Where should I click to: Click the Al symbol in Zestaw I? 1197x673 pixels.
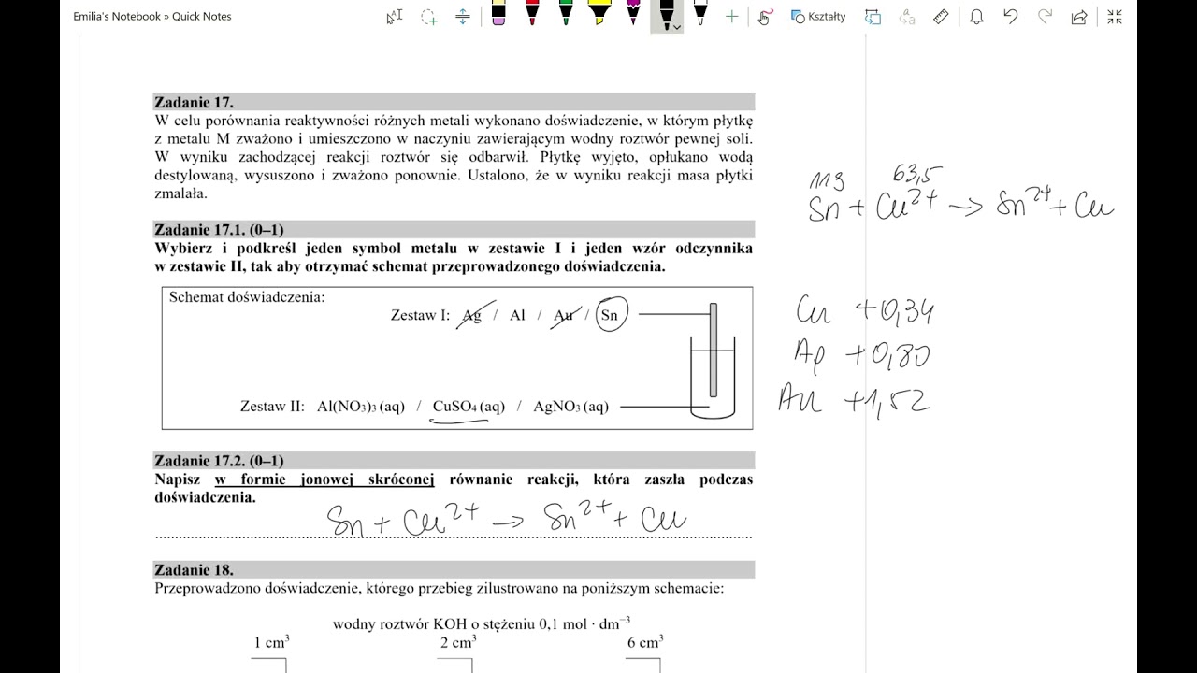coord(518,315)
